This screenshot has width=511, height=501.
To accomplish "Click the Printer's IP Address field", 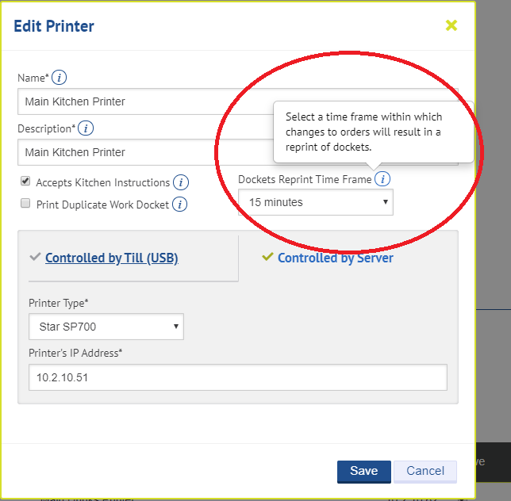I will (238, 377).
